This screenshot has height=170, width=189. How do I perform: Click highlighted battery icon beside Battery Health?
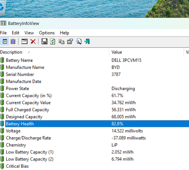pyautogui.click(x=2, y=124)
